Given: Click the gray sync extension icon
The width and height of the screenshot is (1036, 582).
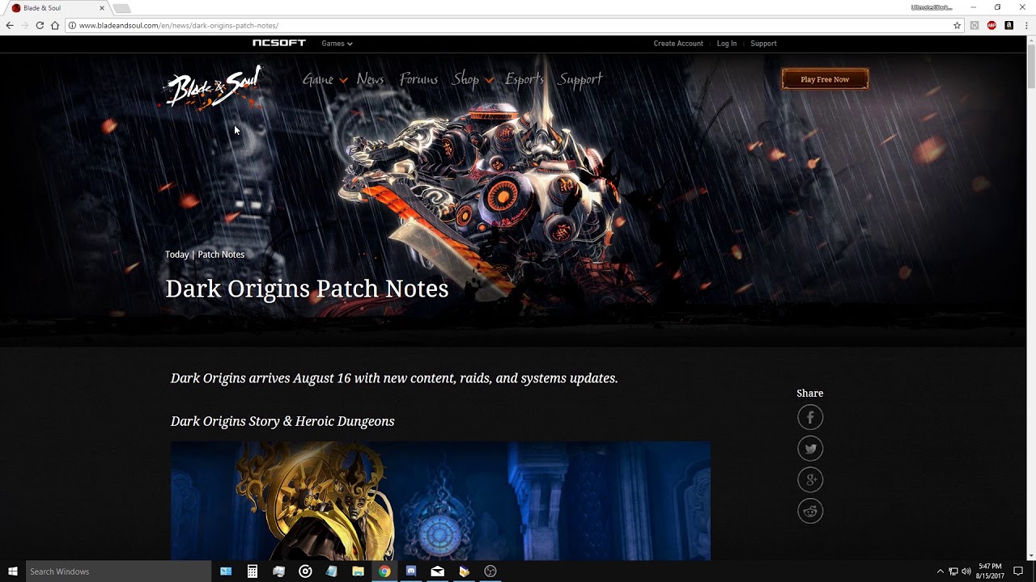Looking at the screenshot, I should click(x=974, y=25).
